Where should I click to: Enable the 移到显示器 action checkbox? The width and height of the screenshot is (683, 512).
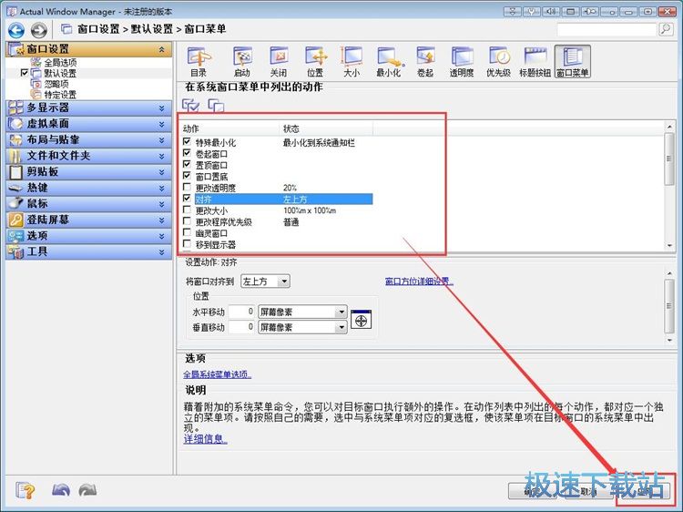[x=187, y=243]
